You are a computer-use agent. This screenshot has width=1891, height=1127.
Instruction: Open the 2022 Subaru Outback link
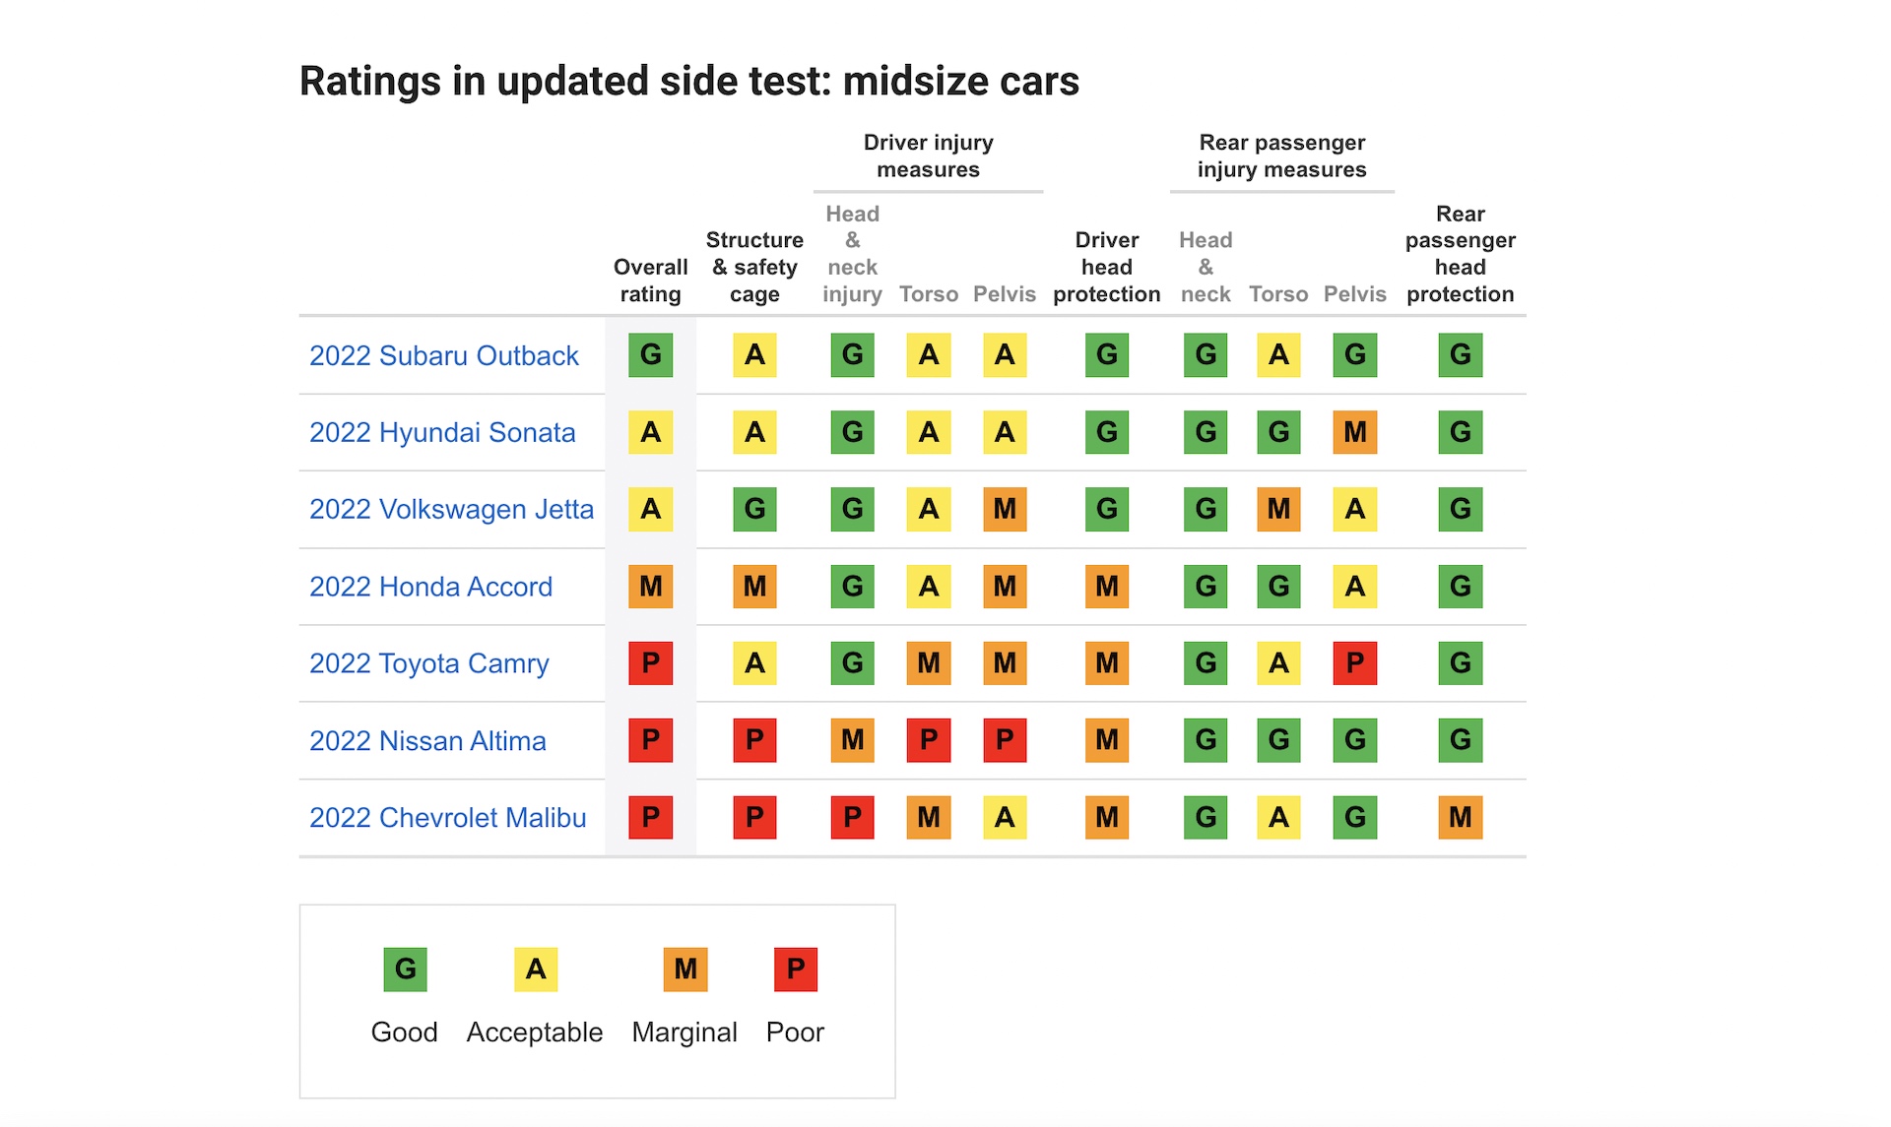[443, 355]
